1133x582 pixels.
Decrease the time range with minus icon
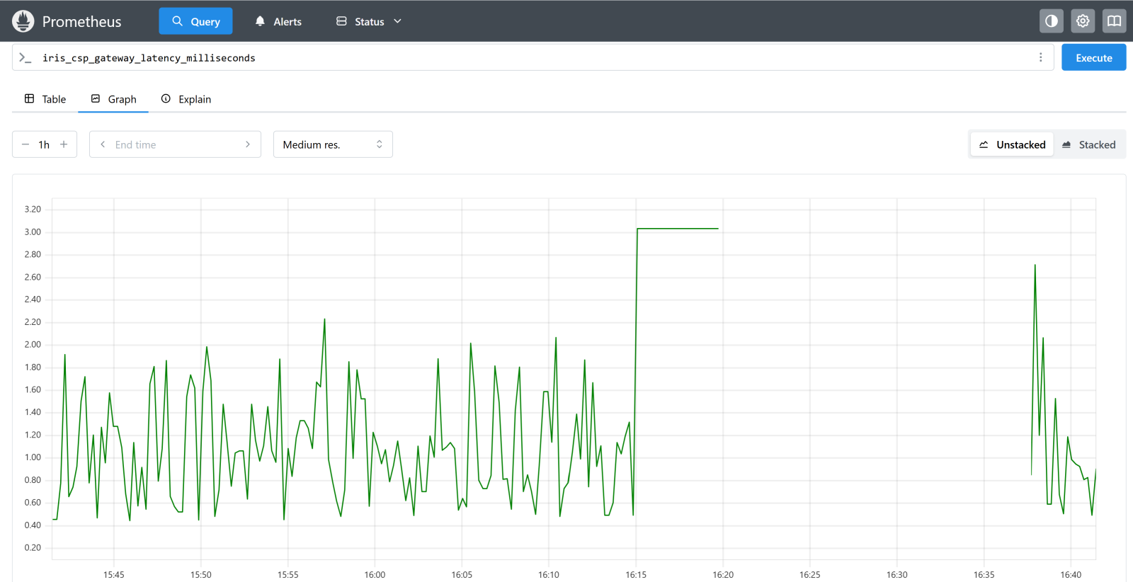coord(25,144)
